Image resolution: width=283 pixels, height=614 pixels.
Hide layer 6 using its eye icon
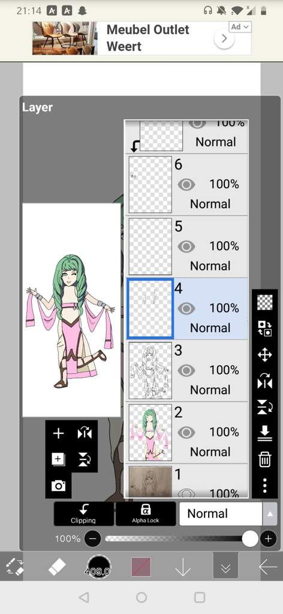[x=186, y=184]
